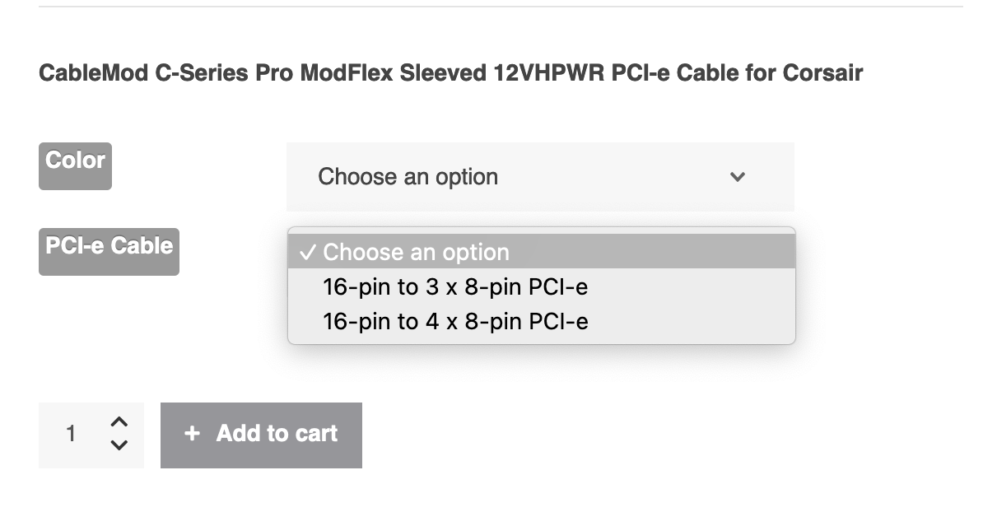Click the horizontal divider line above the title
Image resolution: width=983 pixels, height=512 pixels.
501,7
